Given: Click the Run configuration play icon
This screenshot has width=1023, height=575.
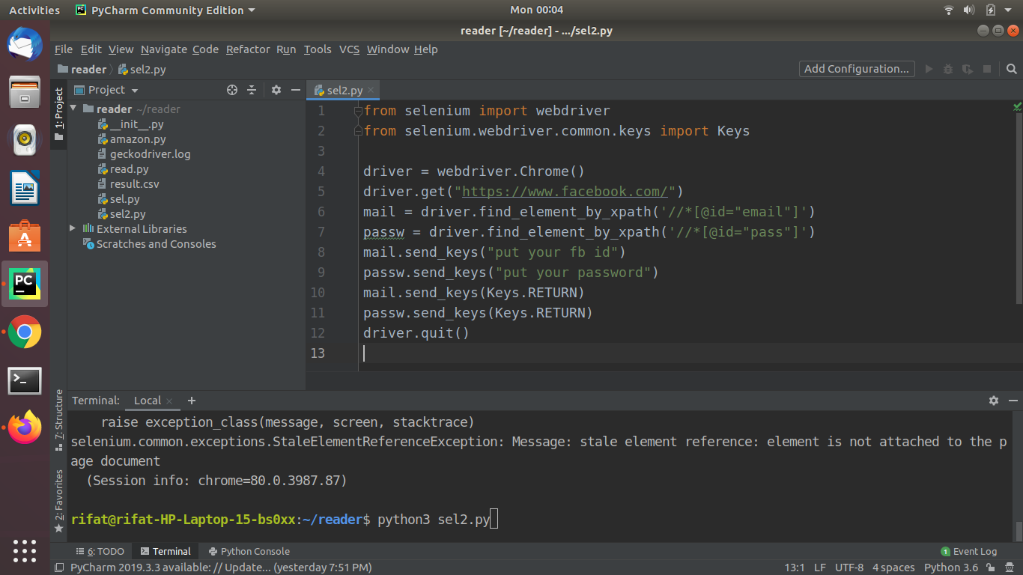Looking at the screenshot, I should click(929, 69).
